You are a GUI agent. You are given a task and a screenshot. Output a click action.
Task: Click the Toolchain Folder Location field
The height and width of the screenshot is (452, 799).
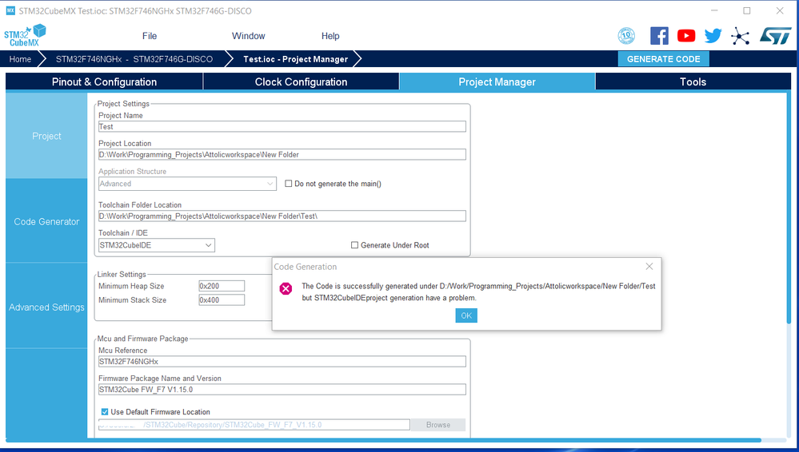pyautogui.click(x=282, y=216)
